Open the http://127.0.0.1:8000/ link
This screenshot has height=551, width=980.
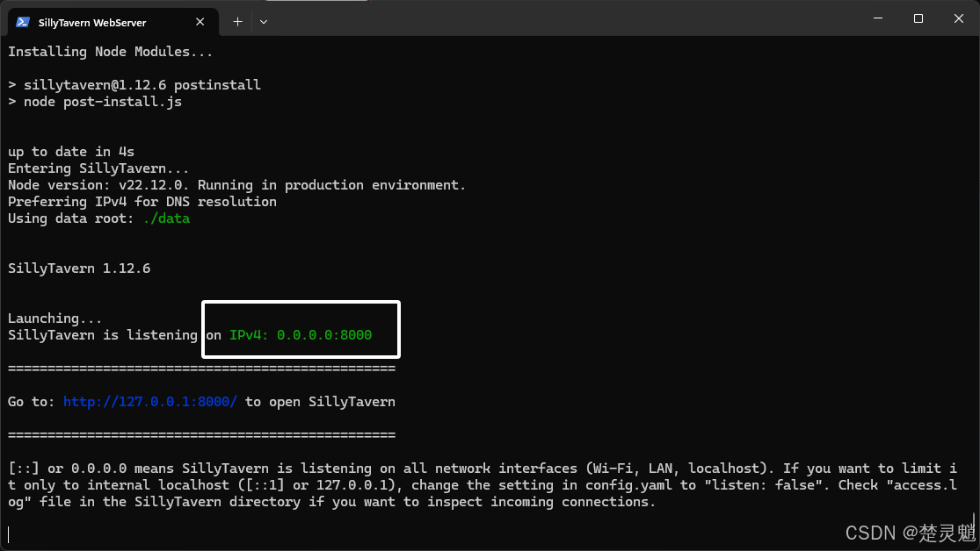(x=150, y=402)
